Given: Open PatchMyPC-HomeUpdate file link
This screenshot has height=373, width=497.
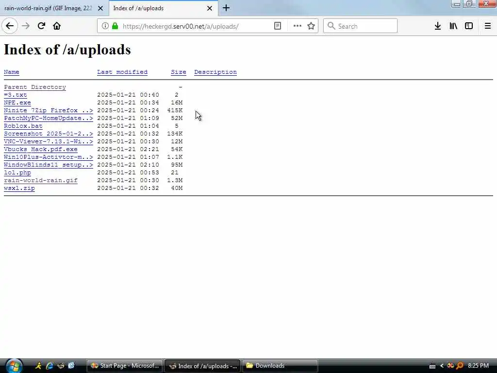Looking at the screenshot, I should click(49, 119).
